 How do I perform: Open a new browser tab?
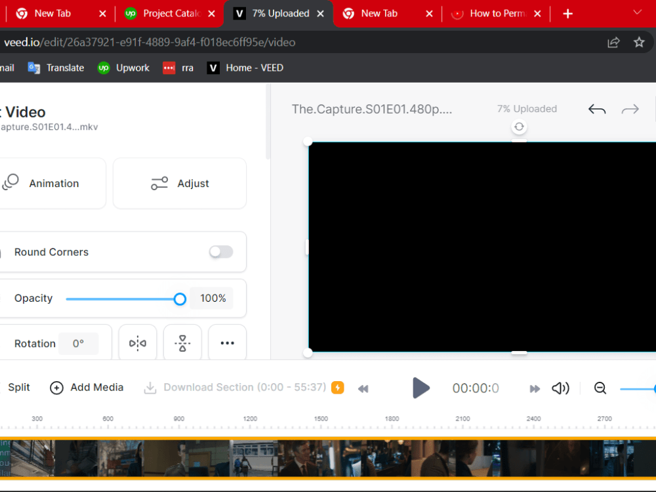point(567,14)
